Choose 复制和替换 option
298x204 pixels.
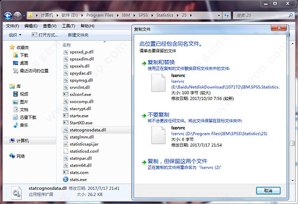point(161,62)
